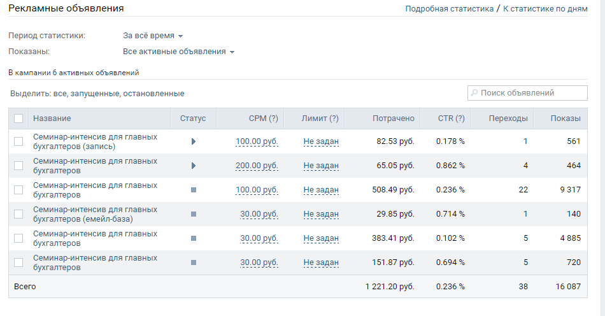This screenshot has height=316, width=605.
Task: Click the stopped status icon of the емейл-база ad
Action: [194, 214]
